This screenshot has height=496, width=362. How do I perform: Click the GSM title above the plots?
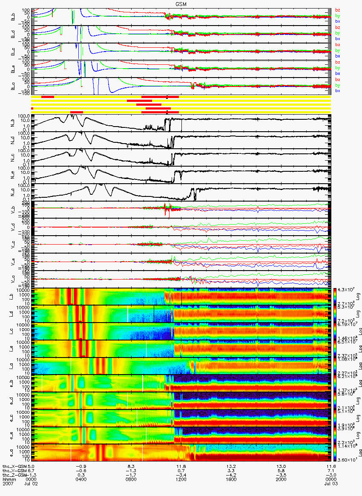coord(181,4)
